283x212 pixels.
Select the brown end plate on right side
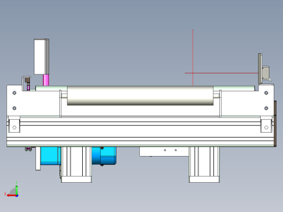(x=275, y=123)
